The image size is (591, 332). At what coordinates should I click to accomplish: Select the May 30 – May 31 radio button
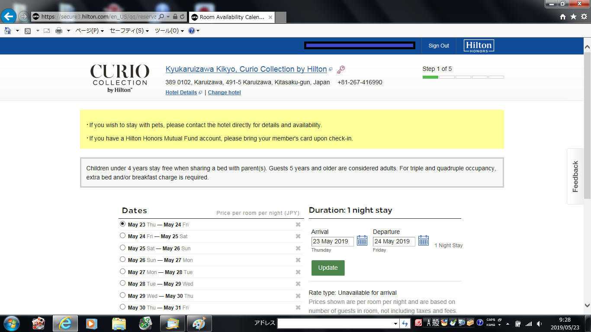[x=122, y=307]
